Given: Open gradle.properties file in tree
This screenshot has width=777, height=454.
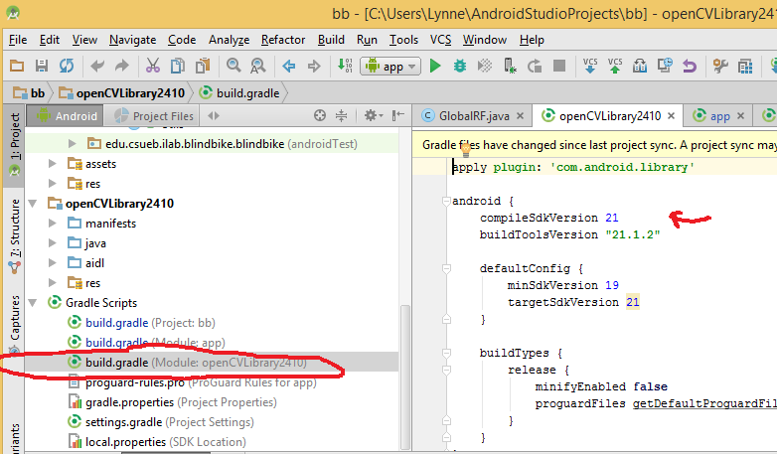Looking at the screenshot, I should coord(128,402).
